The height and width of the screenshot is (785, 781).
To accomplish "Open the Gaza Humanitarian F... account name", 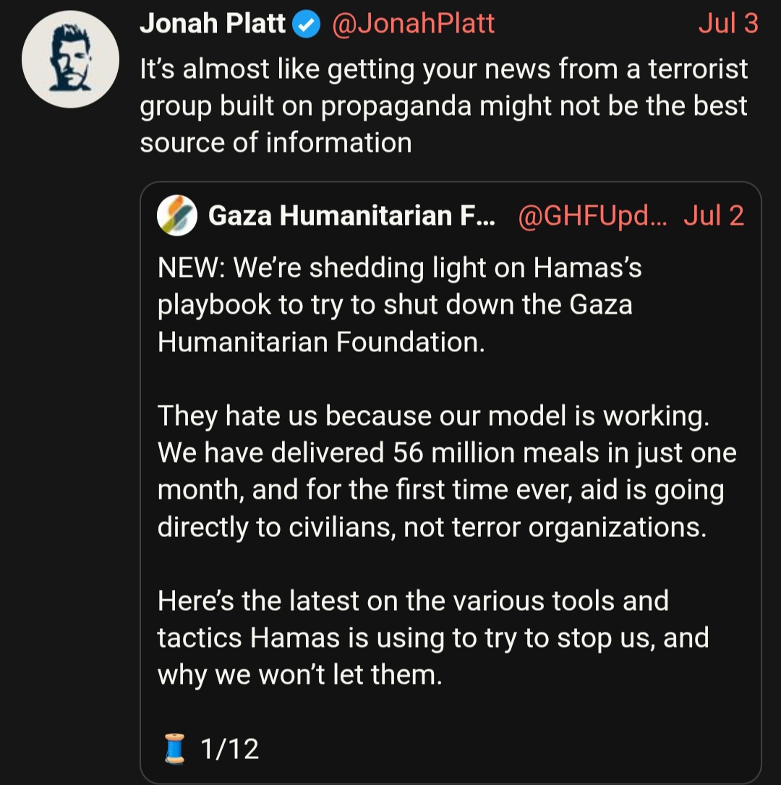I will point(351,216).
